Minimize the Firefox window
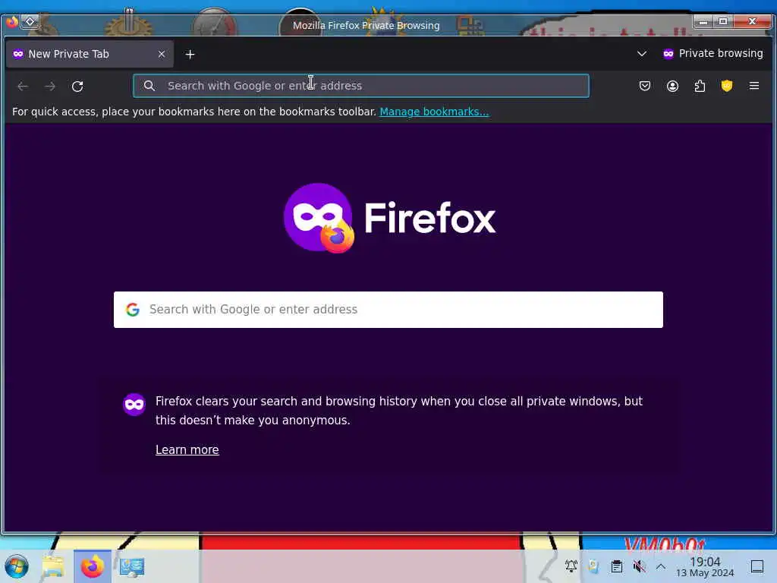The height and width of the screenshot is (583, 777). pyautogui.click(x=703, y=22)
